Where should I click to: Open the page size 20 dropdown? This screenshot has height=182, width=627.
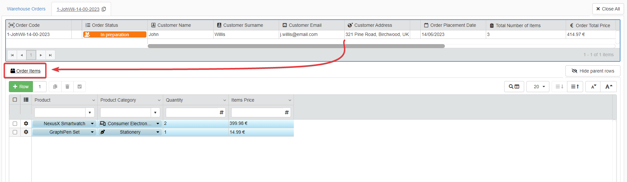tap(538, 87)
